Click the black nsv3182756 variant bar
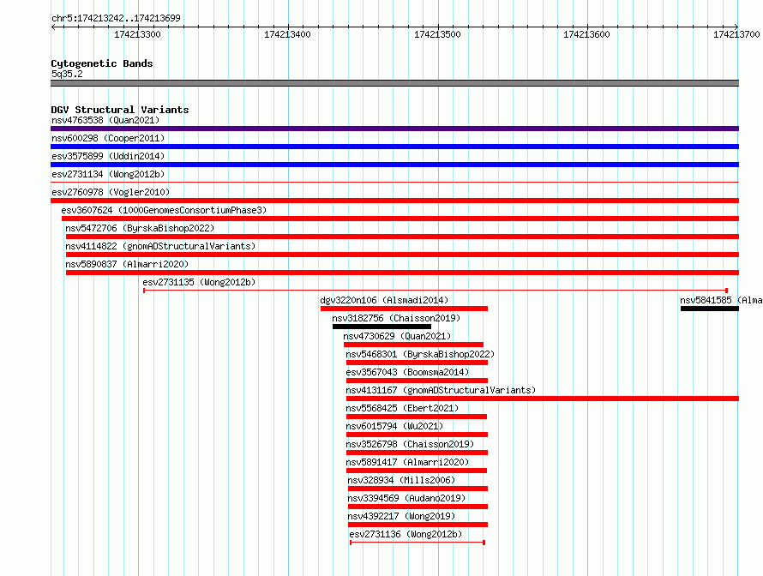This screenshot has width=763, height=576. coord(382,327)
